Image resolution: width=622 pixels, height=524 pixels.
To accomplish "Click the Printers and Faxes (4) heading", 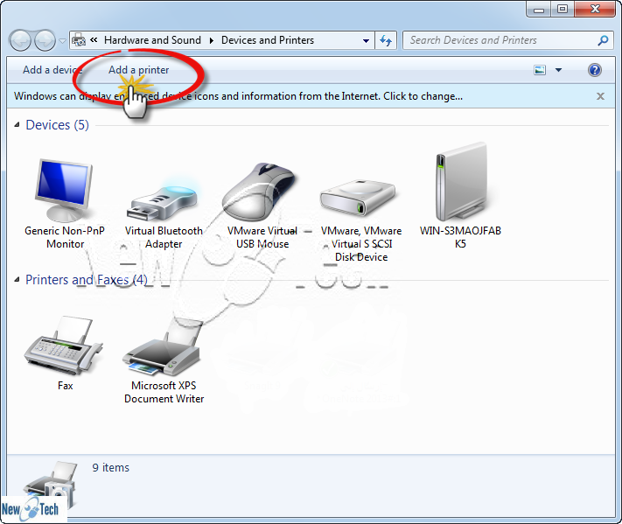I will (87, 280).
